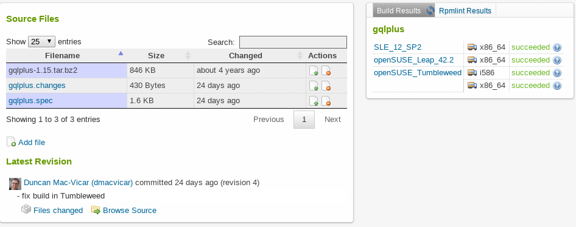
Task: Remove gqlplus.spec with the delete icon
Action: (326, 101)
